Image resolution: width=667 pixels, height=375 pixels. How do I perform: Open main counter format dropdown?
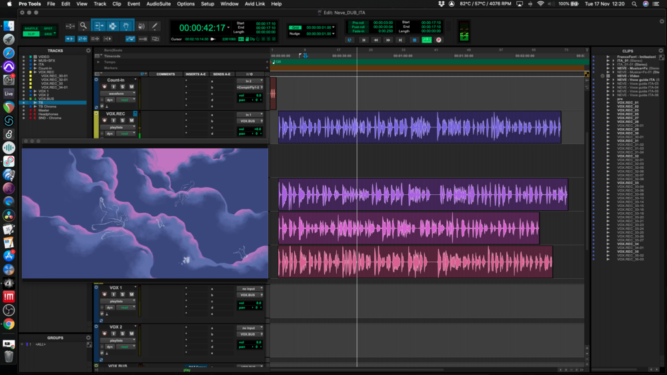(228, 27)
